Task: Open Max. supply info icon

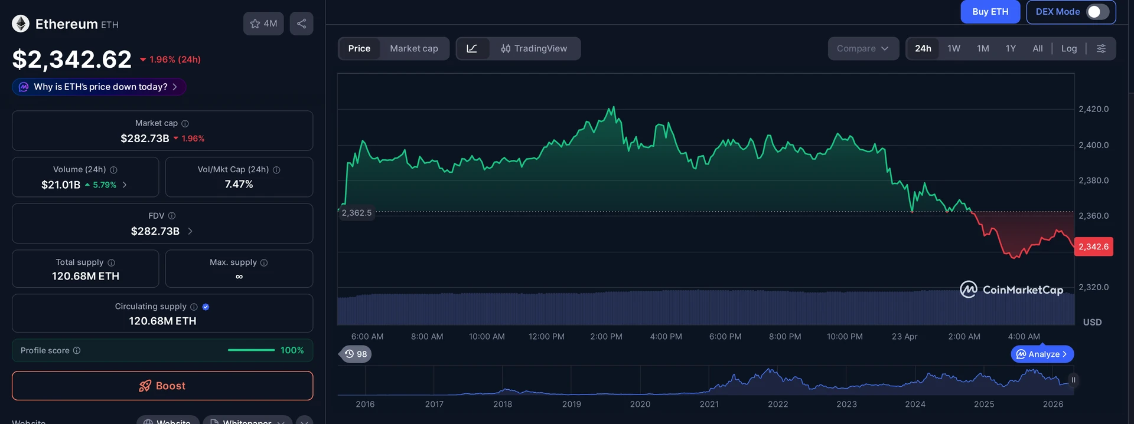Action: tap(264, 262)
